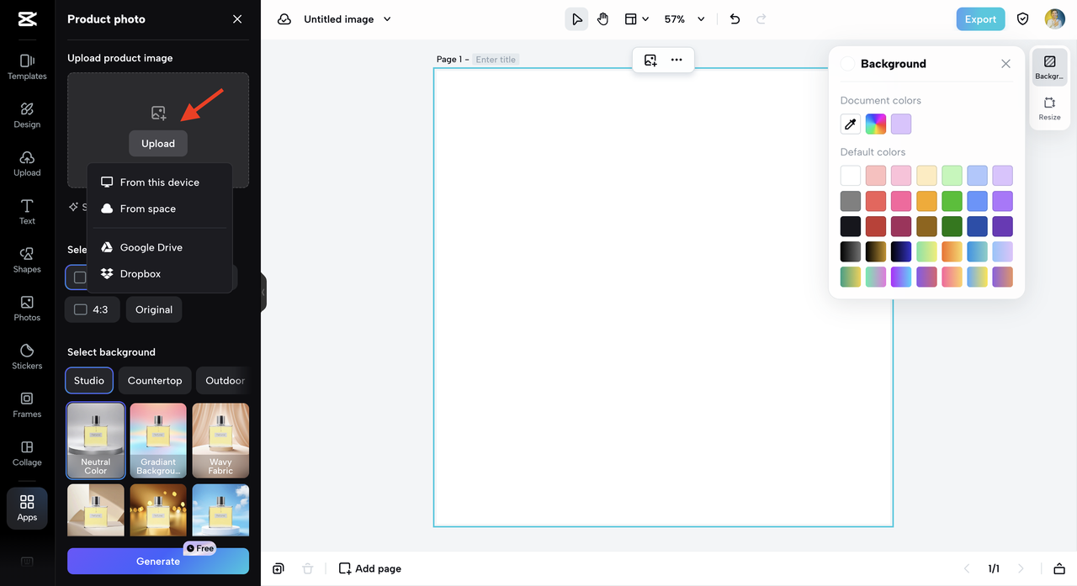1077x586 pixels.
Task: Open the Design sidebar panel
Action: click(x=27, y=115)
